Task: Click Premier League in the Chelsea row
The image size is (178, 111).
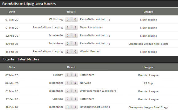Action: 148,99
